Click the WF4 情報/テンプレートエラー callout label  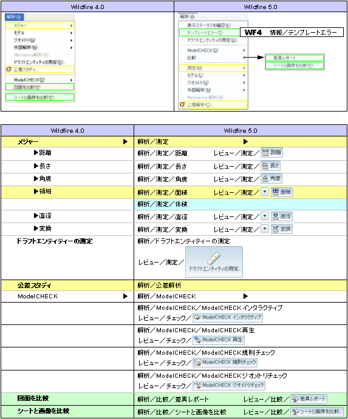pyautogui.click(x=292, y=32)
